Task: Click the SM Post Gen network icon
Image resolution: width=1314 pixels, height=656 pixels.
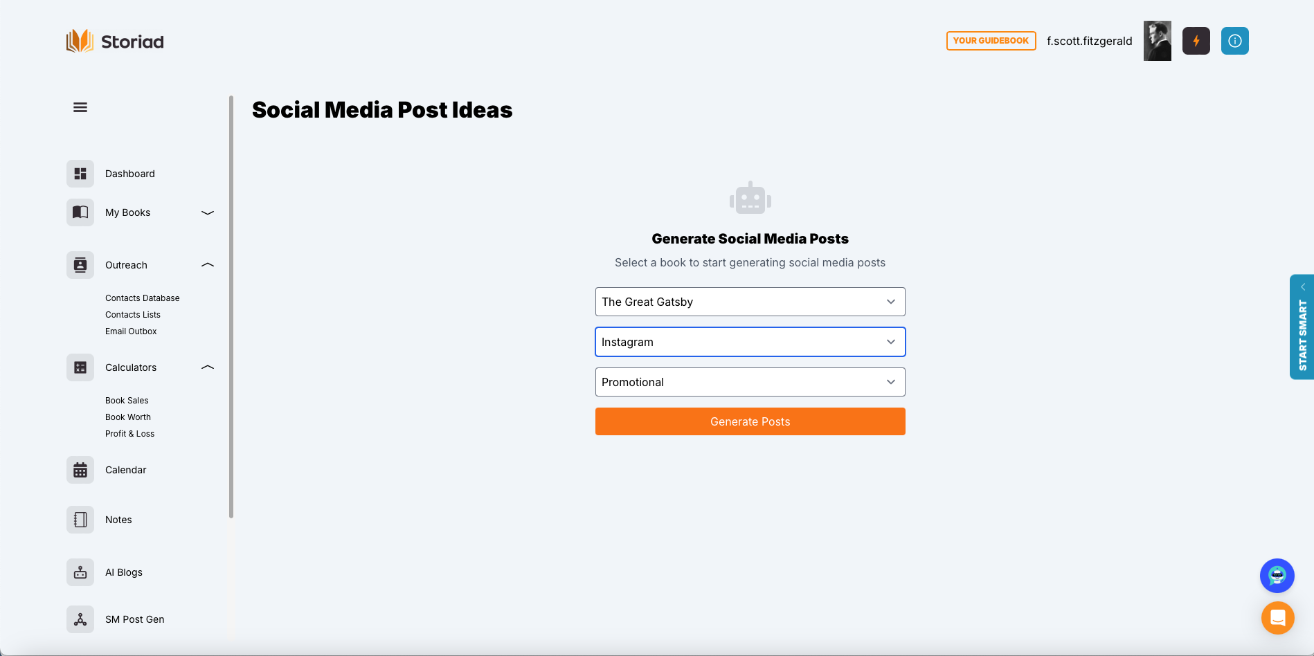Action: [80, 619]
